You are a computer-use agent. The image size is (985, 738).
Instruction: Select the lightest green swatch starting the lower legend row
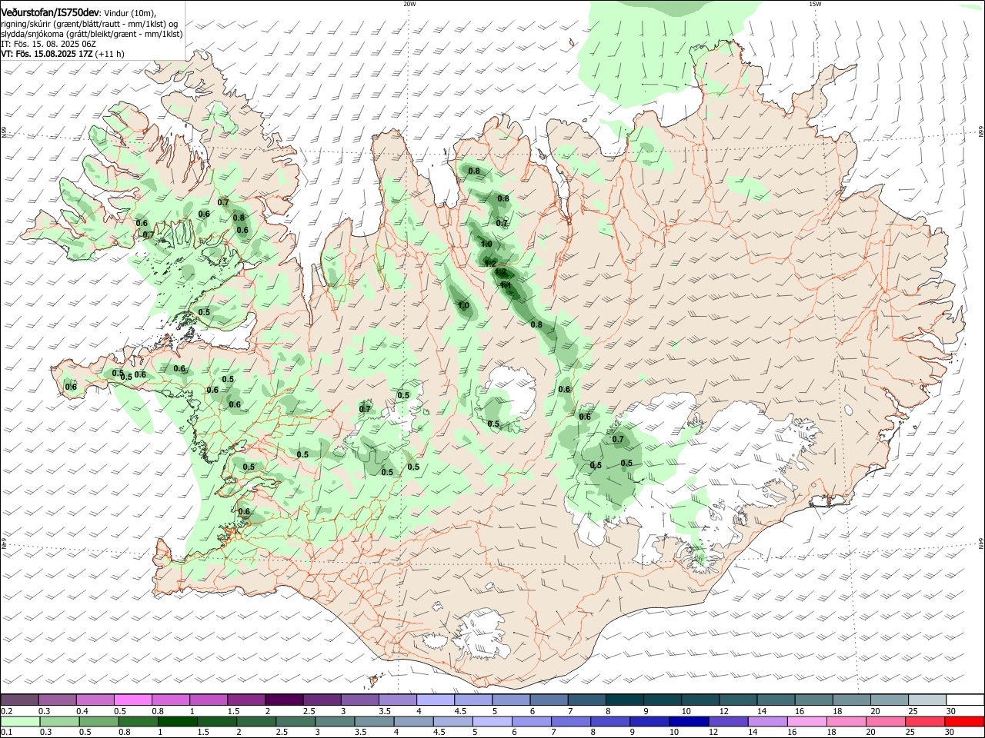[20, 722]
